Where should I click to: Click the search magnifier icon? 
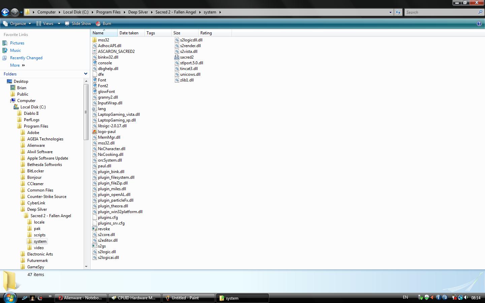480,12
